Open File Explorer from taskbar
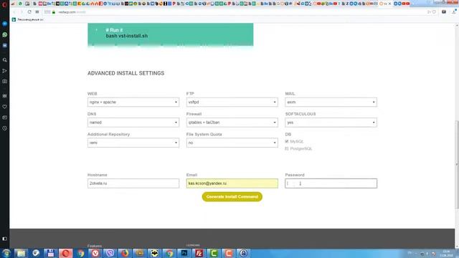The image size is (459, 258). point(21,253)
